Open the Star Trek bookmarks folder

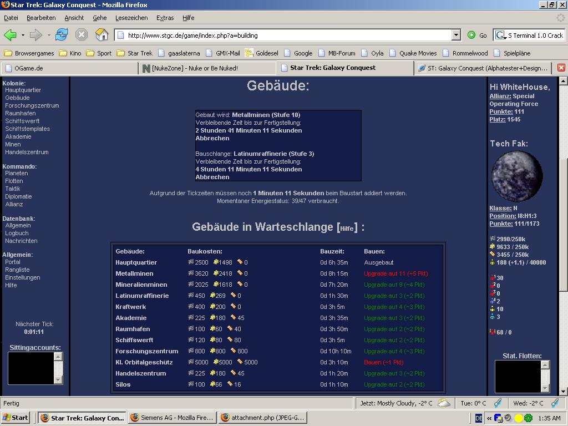click(134, 53)
